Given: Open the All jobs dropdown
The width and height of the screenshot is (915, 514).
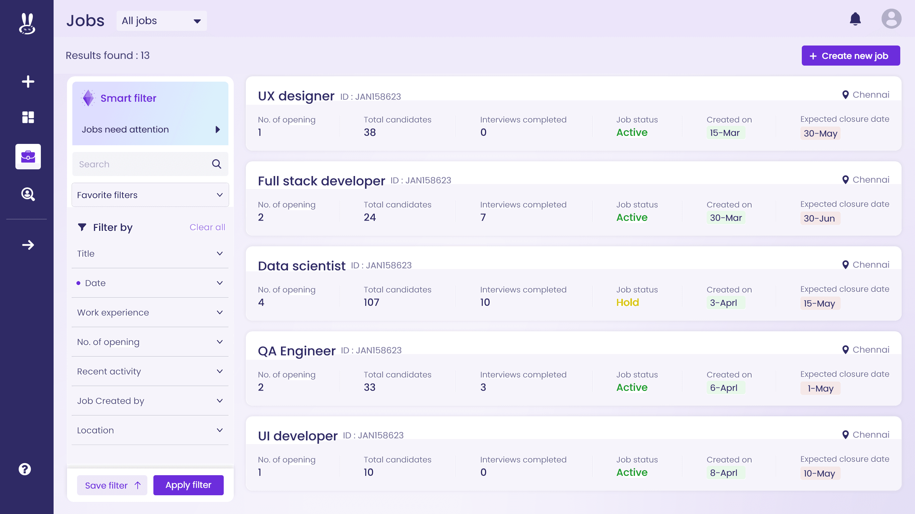Looking at the screenshot, I should click(161, 21).
